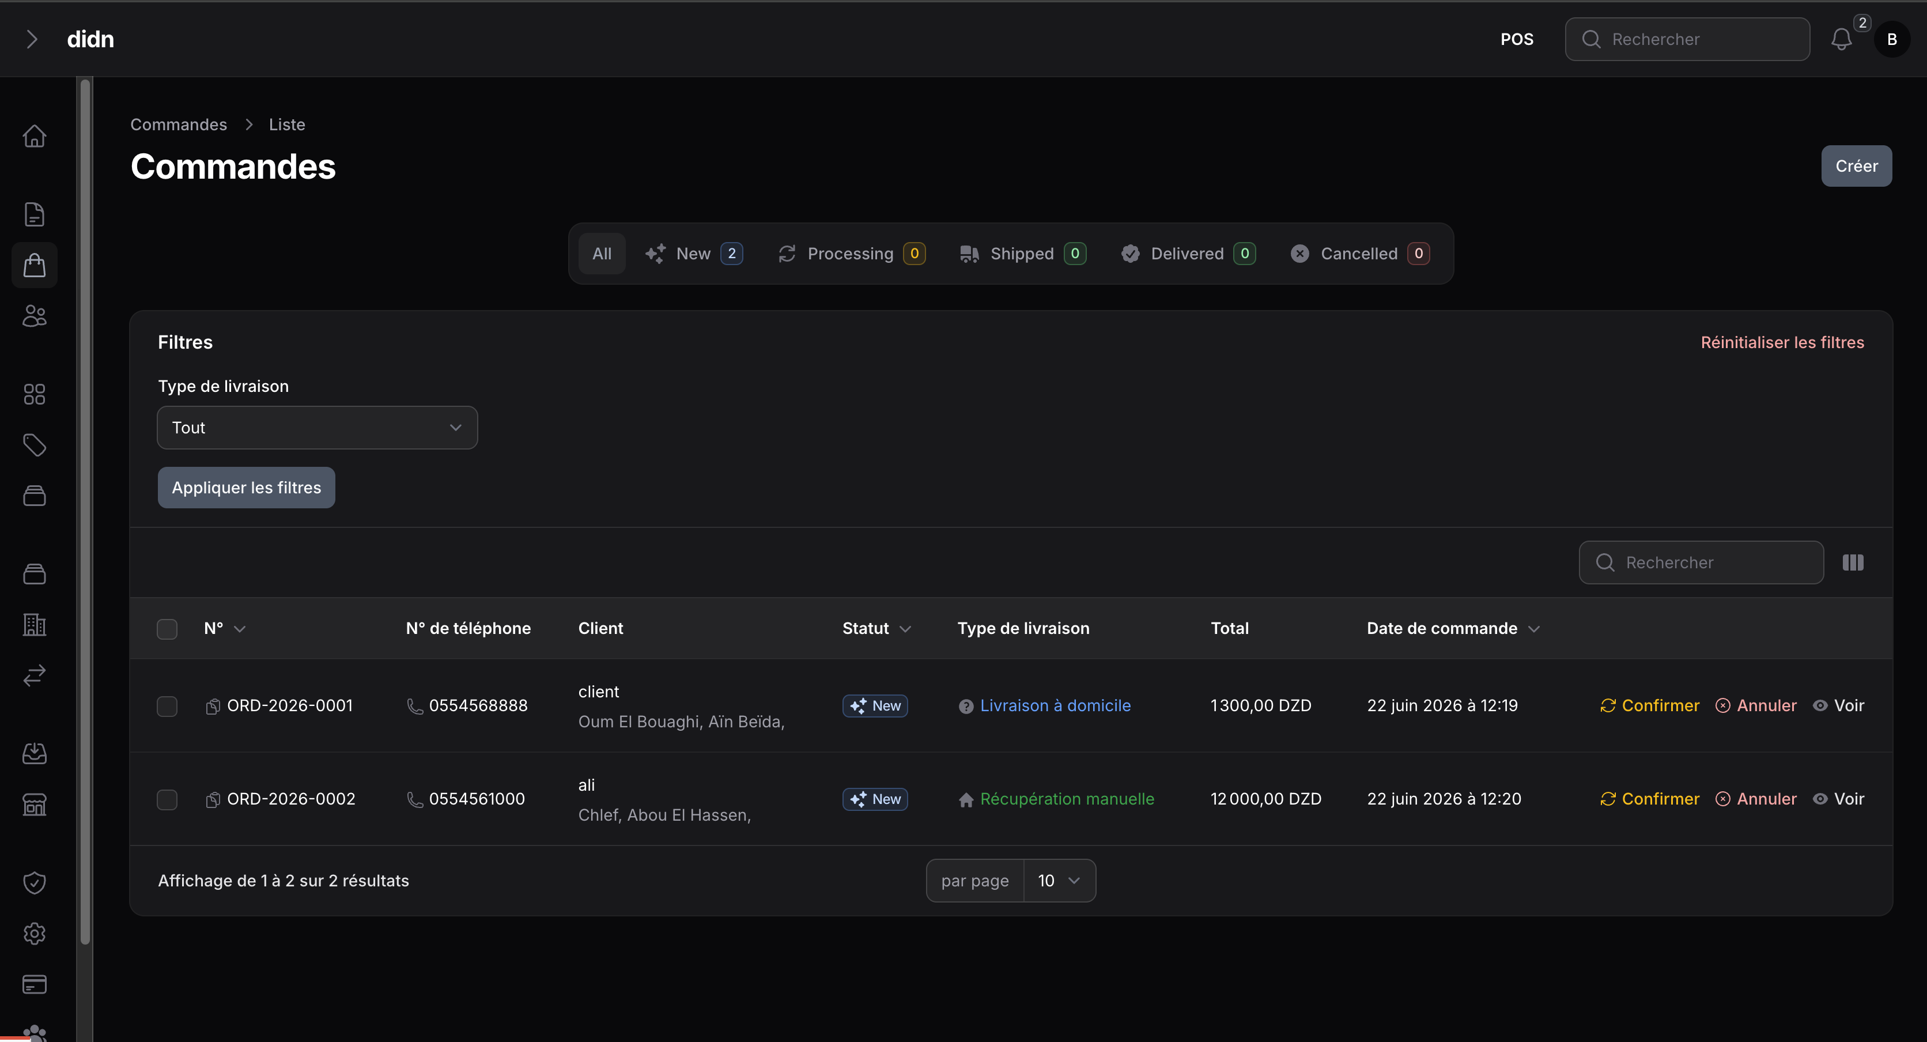Switch to the Cancelled tab
This screenshot has height=1042, width=1927.
[x=1360, y=254]
